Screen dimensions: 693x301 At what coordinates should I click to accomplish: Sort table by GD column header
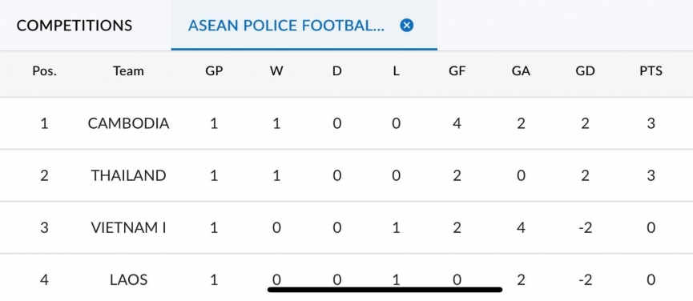[x=585, y=70]
